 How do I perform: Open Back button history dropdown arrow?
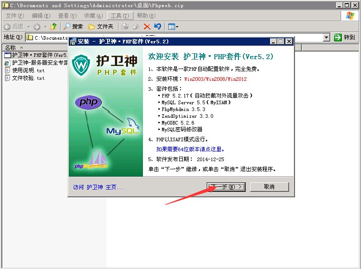(x=29, y=27)
